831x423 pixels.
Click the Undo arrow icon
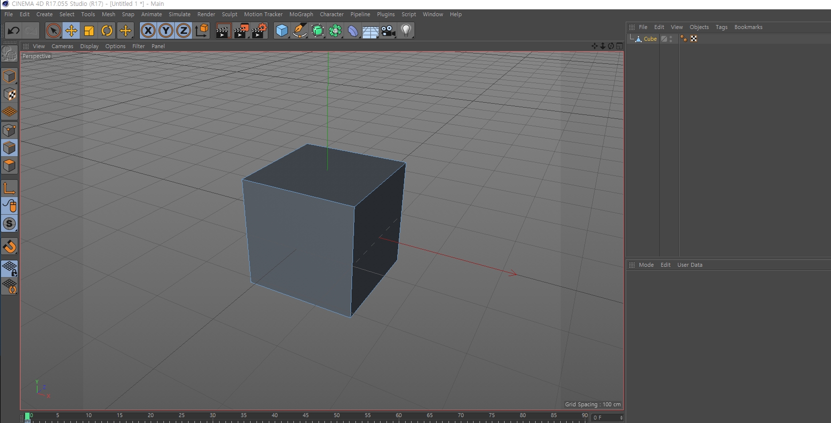click(13, 30)
